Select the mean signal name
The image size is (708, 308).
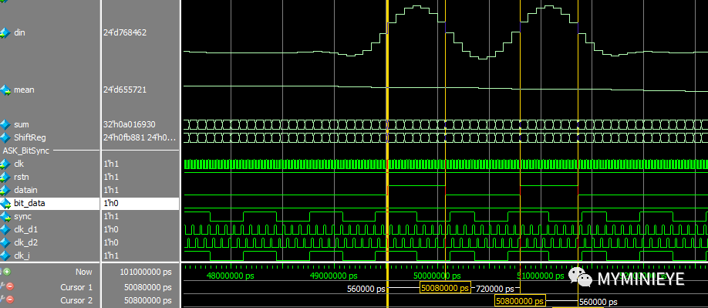pos(24,90)
